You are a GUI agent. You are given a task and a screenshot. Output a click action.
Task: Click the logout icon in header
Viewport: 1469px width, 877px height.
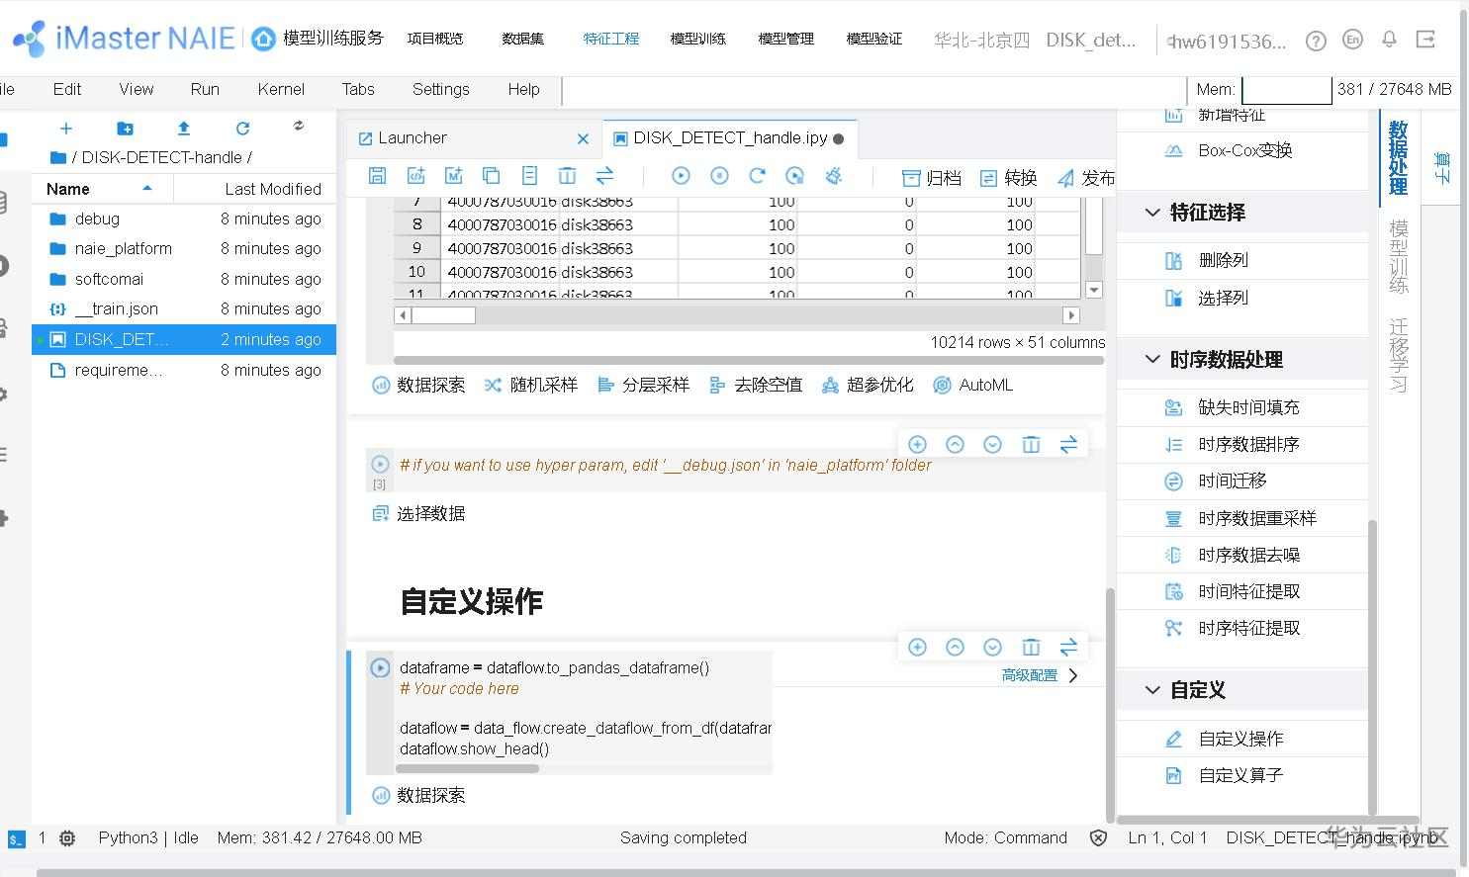pyautogui.click(x=1425, y=40)
